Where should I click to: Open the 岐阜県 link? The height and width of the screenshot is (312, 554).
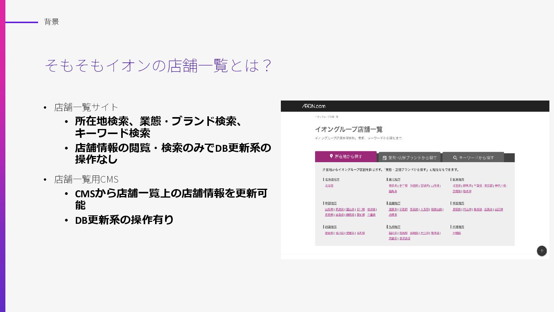340,215
